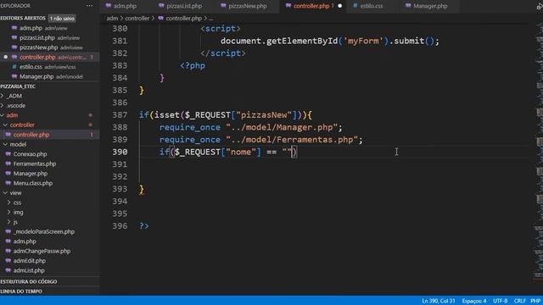
Task: Change file encoding via UTF-8 status entry
Action: pyautogui.click(x=501, y=301)
